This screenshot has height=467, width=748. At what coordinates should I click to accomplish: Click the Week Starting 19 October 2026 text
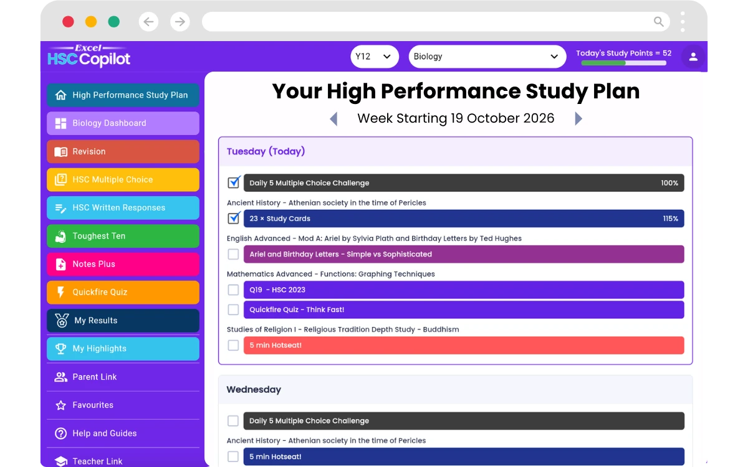[456, 118]
